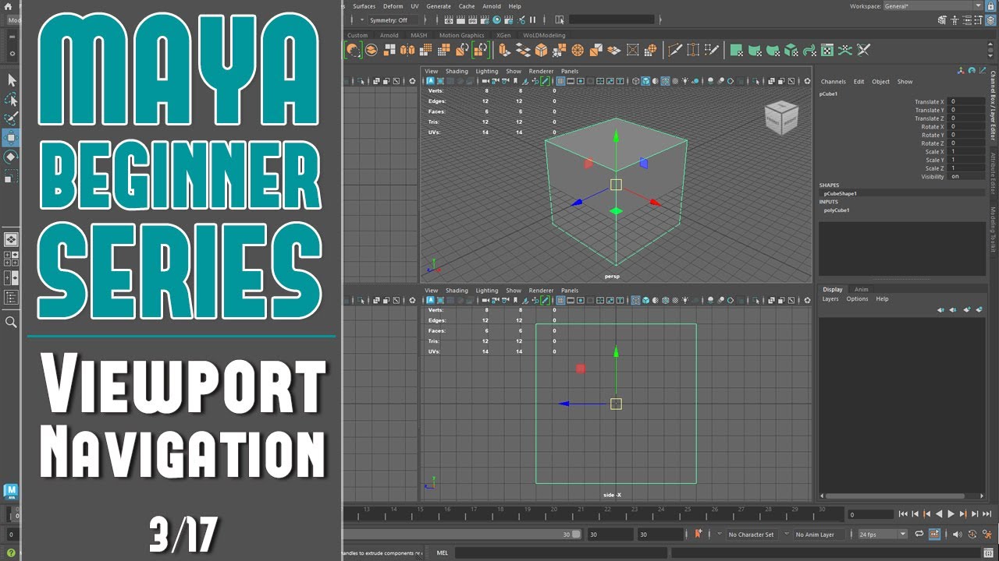Click the Translate X value field
Image resolution: width=999 pixels, height=561 pixels.
click(966, 102)
